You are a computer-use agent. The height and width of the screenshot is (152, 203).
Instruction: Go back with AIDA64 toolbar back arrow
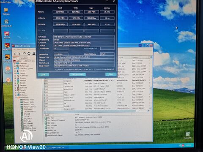tap(15, 54)
